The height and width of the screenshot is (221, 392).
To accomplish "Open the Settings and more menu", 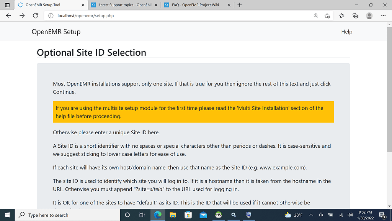I will click(383, 16).
